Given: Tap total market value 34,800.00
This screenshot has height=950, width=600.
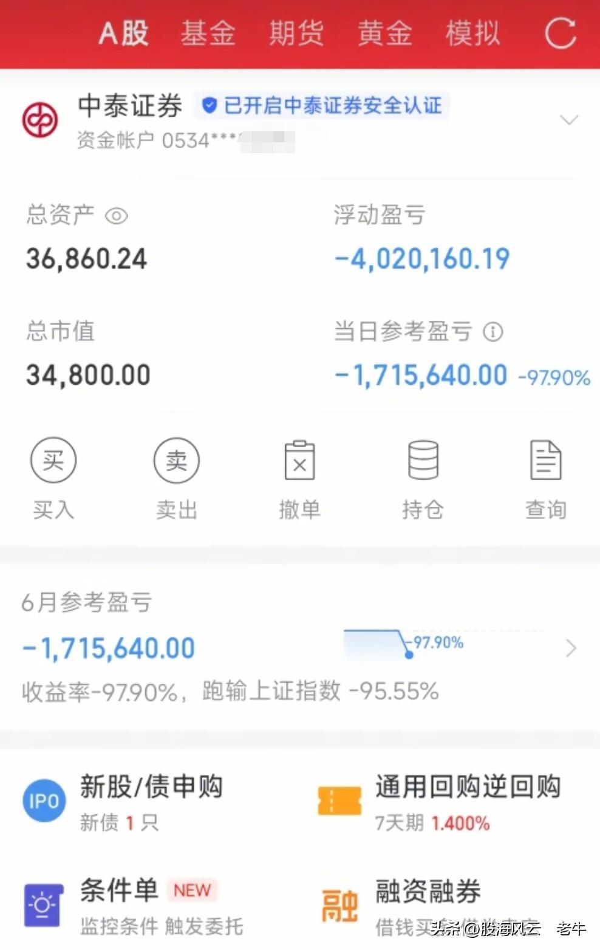Looking at the screenshot, I should 88,375.
